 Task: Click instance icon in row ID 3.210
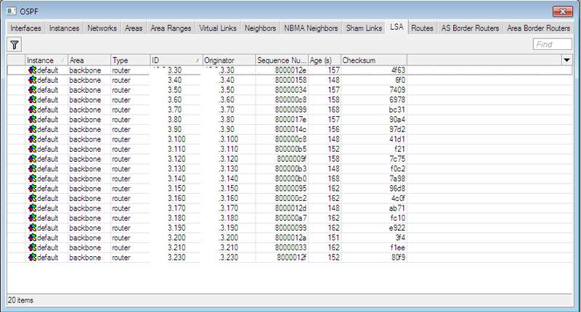[x=32, y=247]
